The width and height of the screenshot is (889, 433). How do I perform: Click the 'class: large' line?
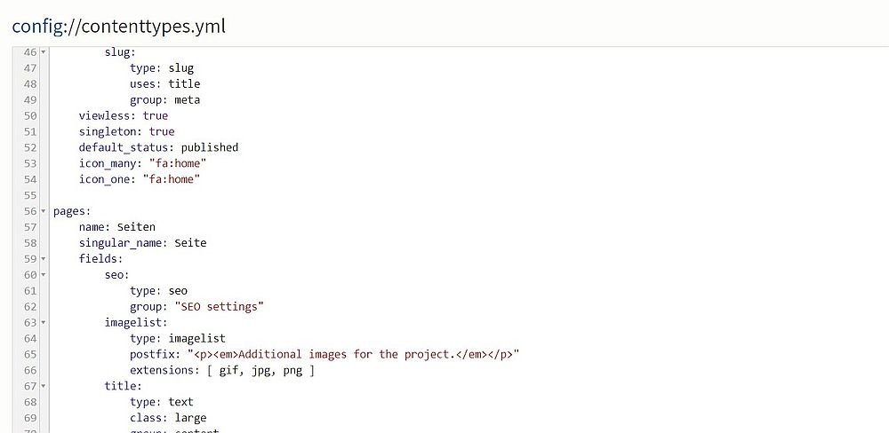click(168, 418)
